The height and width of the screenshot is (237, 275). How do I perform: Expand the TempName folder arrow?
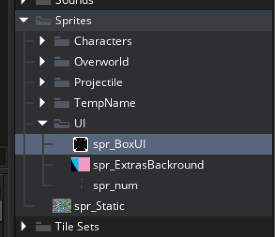pyautogui.click(x=42, y=103)
